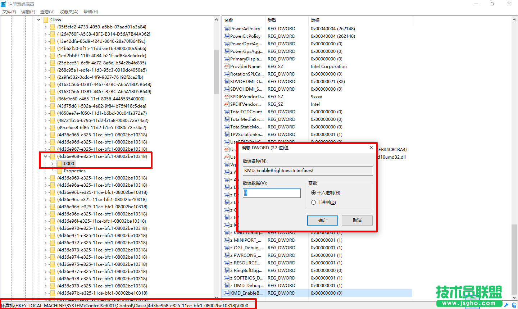Open the 收藏夹(A) favorites menu
518x309 pixels.
tap(69, 12)
